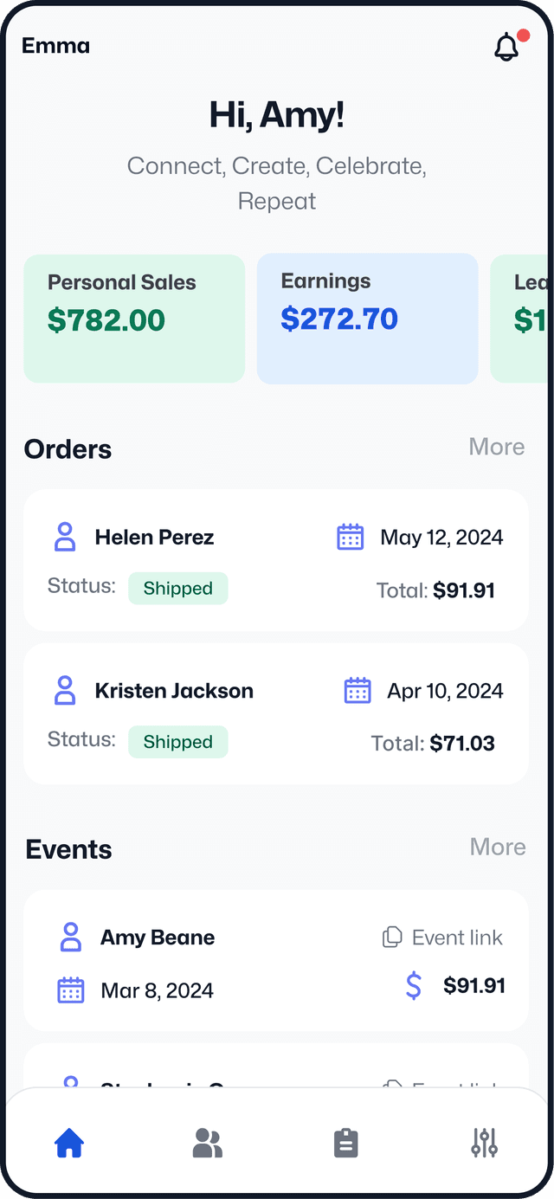Click Amy Beane's user icon

[x=70, y=938]
